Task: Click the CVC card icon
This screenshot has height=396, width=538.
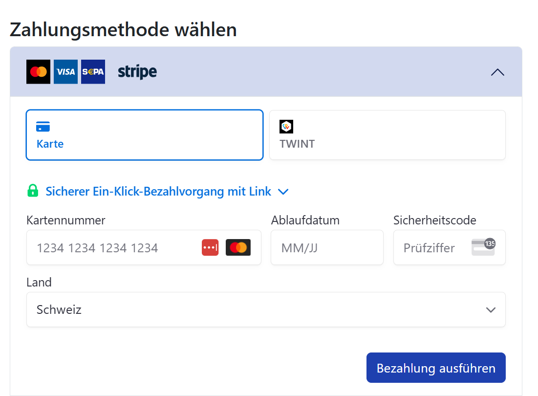Action: coord(483,246)
